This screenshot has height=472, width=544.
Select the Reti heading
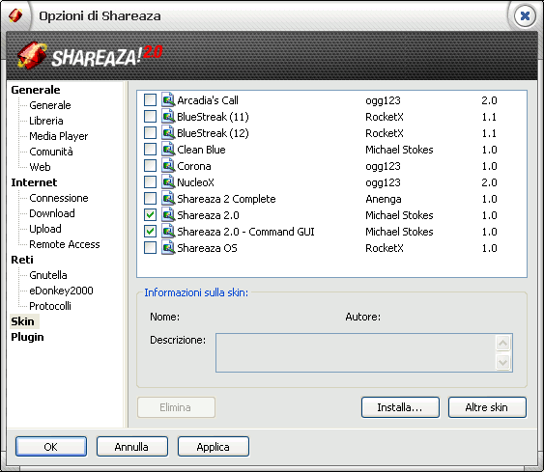pyautogui.click(x=22, y=260)
